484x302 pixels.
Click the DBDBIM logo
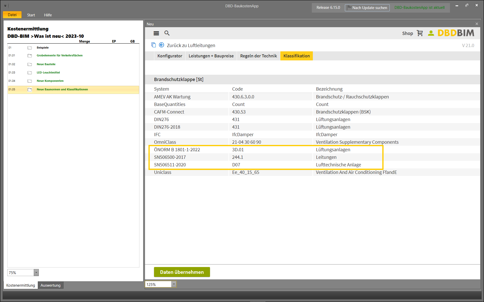(456, 33)
